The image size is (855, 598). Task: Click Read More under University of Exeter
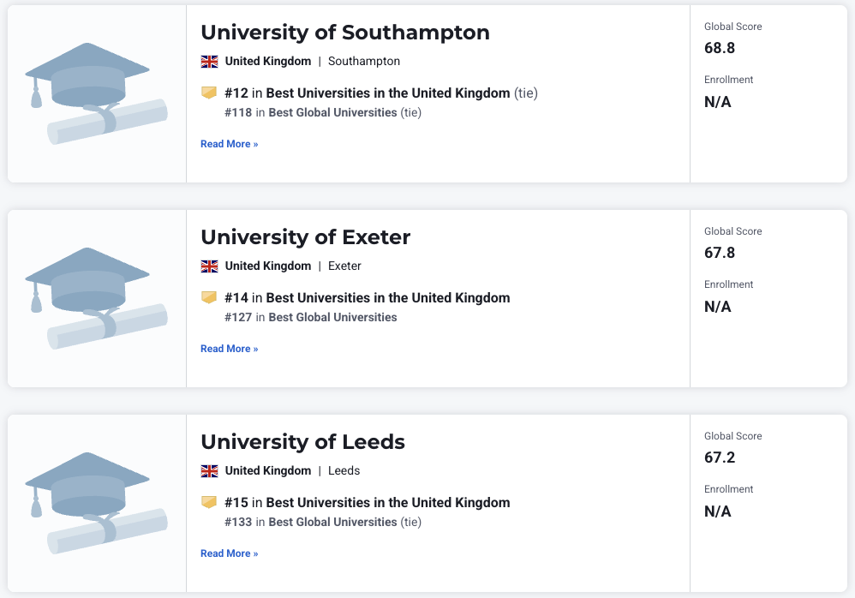click(x=229, y=349)
